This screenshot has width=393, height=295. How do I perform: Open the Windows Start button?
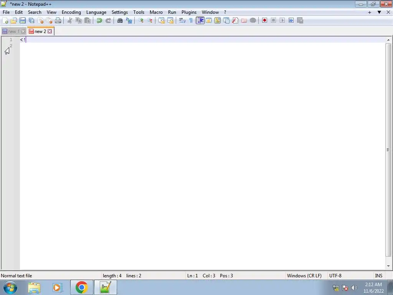click(10, 287)
